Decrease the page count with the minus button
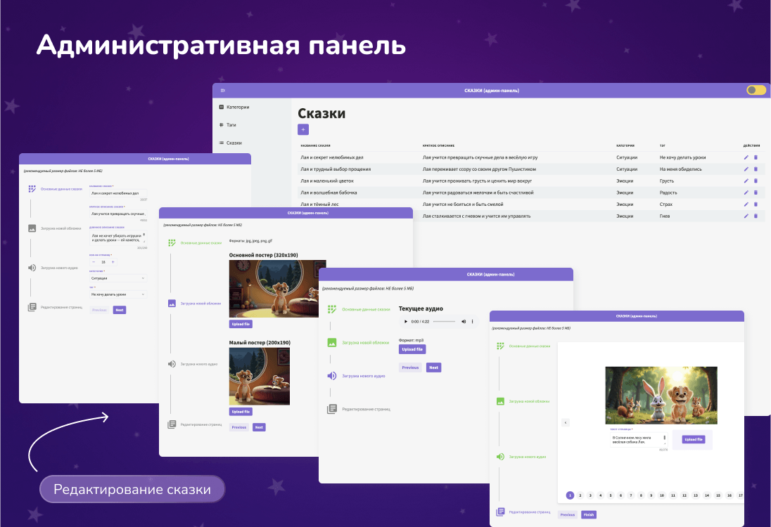Viewport: 771px width, 527px height. (94, 262)
